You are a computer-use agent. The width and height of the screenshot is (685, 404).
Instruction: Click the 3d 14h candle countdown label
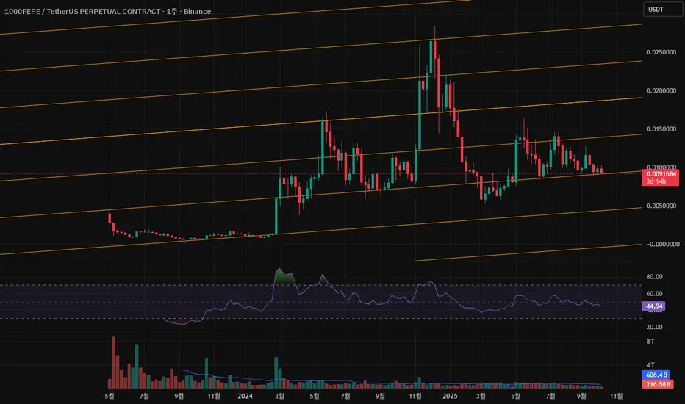[x=656, y=181]
